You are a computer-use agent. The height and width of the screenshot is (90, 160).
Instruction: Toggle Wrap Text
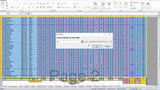tap(62, 4)
